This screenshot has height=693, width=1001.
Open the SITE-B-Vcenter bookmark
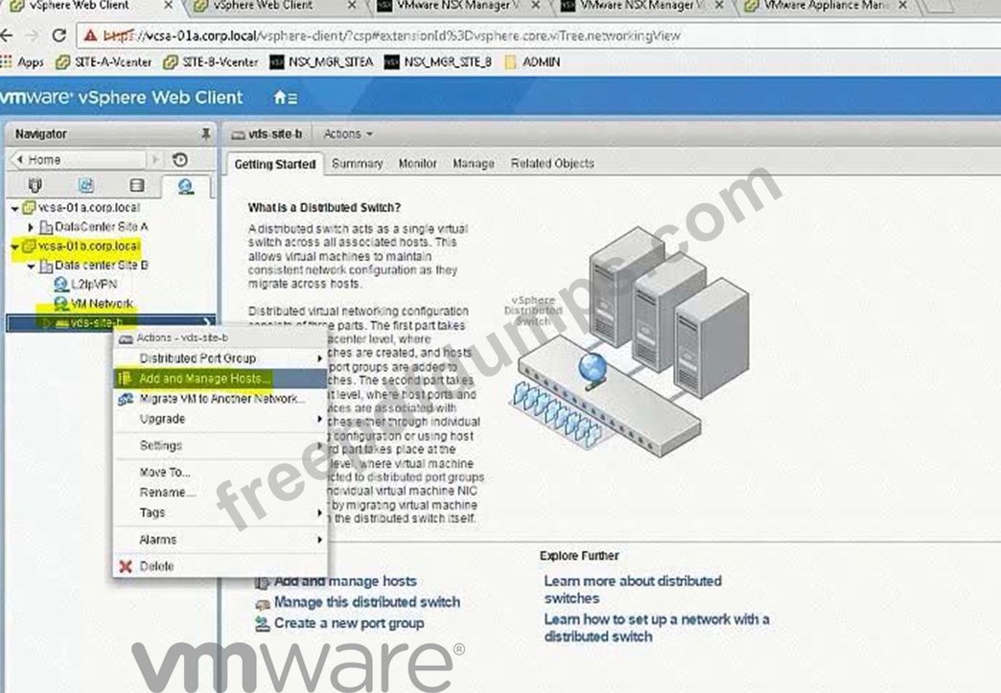211,62
